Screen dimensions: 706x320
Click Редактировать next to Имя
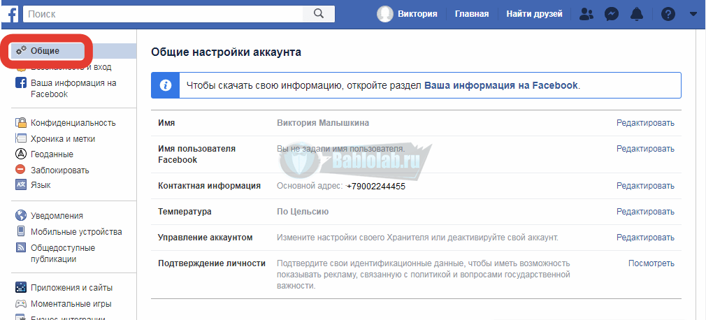coord(644,123)
